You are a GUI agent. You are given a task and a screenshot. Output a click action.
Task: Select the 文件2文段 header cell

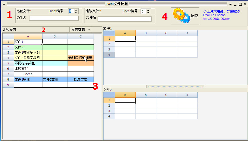(55, 79)
